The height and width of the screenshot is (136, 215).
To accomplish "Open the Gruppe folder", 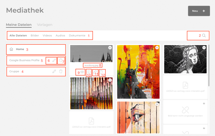I will pos(14,71).
